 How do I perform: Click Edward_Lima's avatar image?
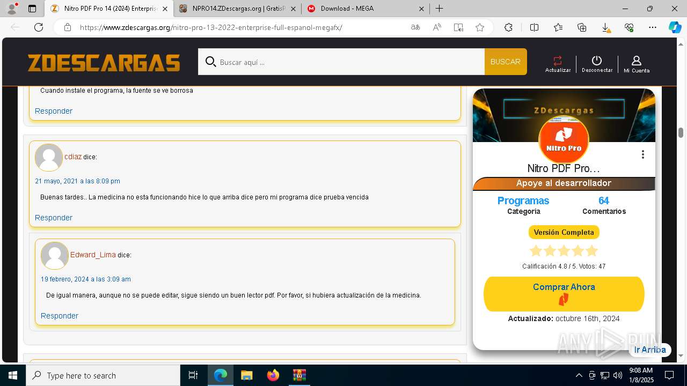[55, 256]
